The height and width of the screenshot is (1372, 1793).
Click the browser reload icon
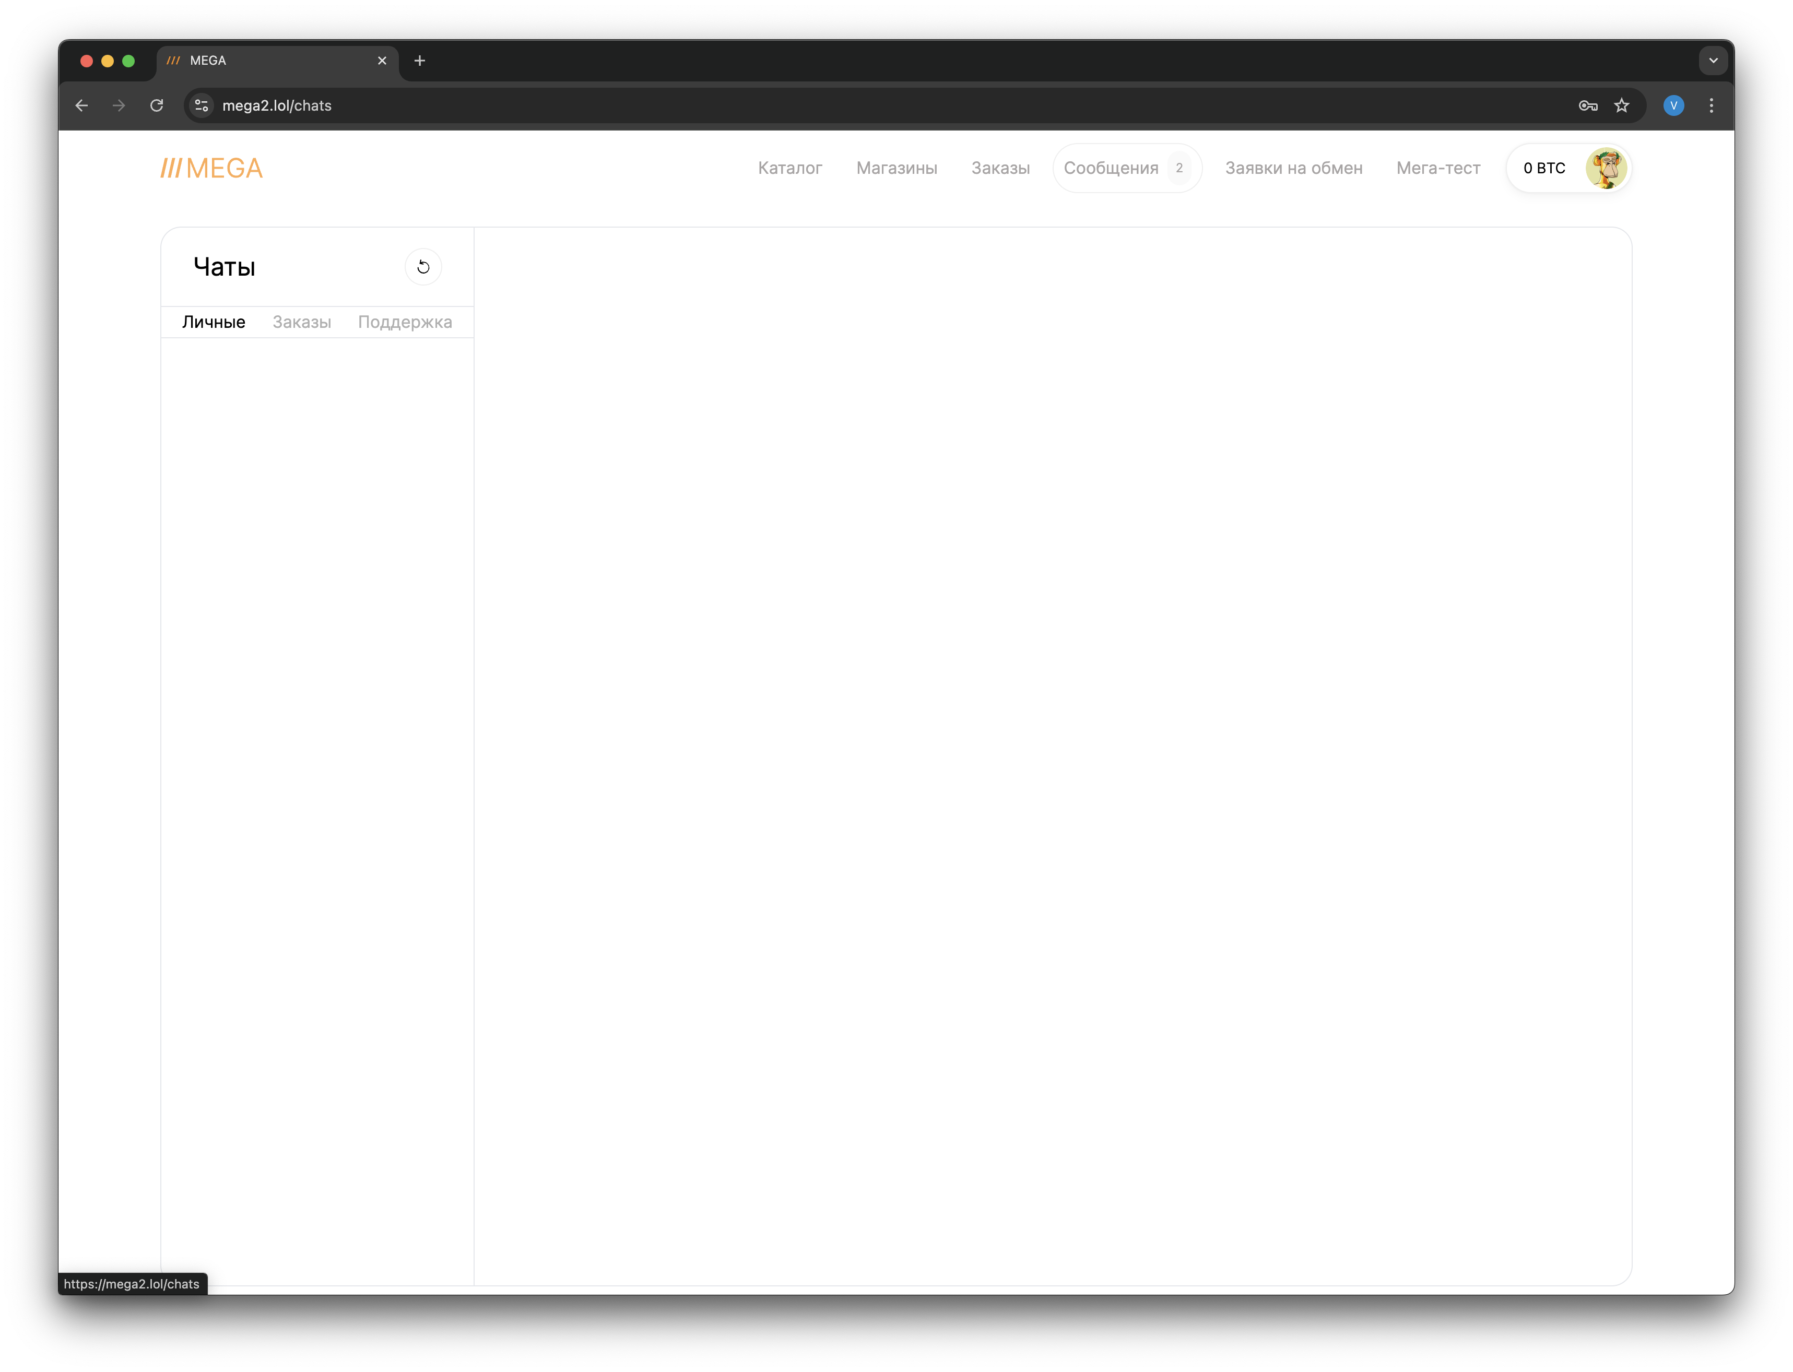[x=157, y=105]
